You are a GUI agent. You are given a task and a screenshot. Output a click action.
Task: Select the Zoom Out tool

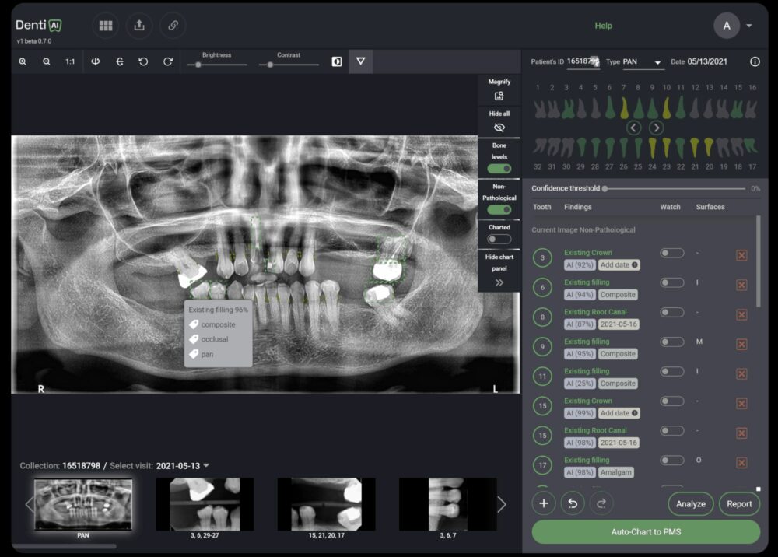pyautogui.click(x=47, y=61)
